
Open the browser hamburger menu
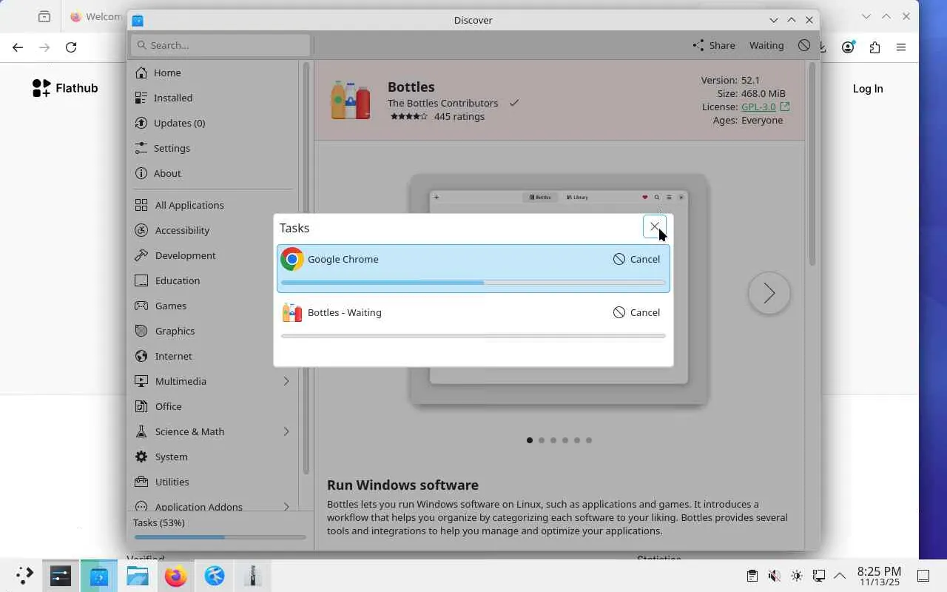(901, 47)
